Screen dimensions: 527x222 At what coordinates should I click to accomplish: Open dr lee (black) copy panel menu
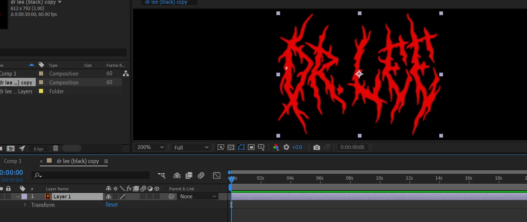pyautogui.click(x=106, y=161)
